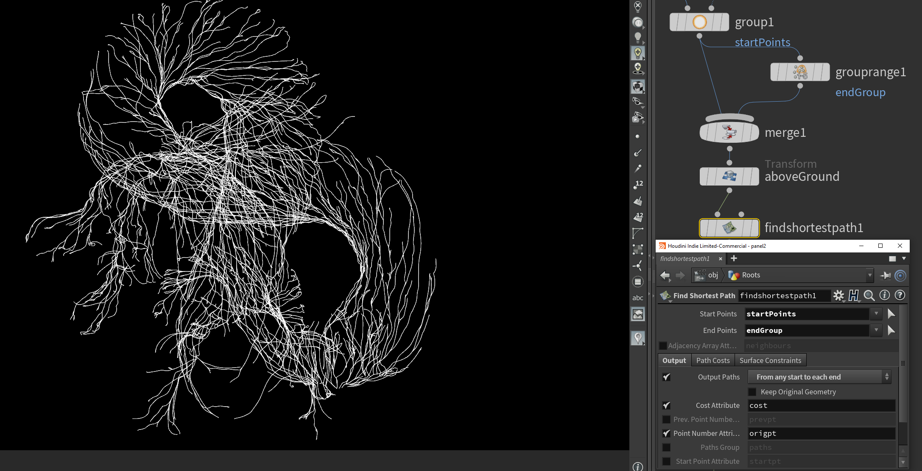The height and width of the screenshot is (471, 922).
Task: Toggle the Display primitive normals icon
Action: 638,201
